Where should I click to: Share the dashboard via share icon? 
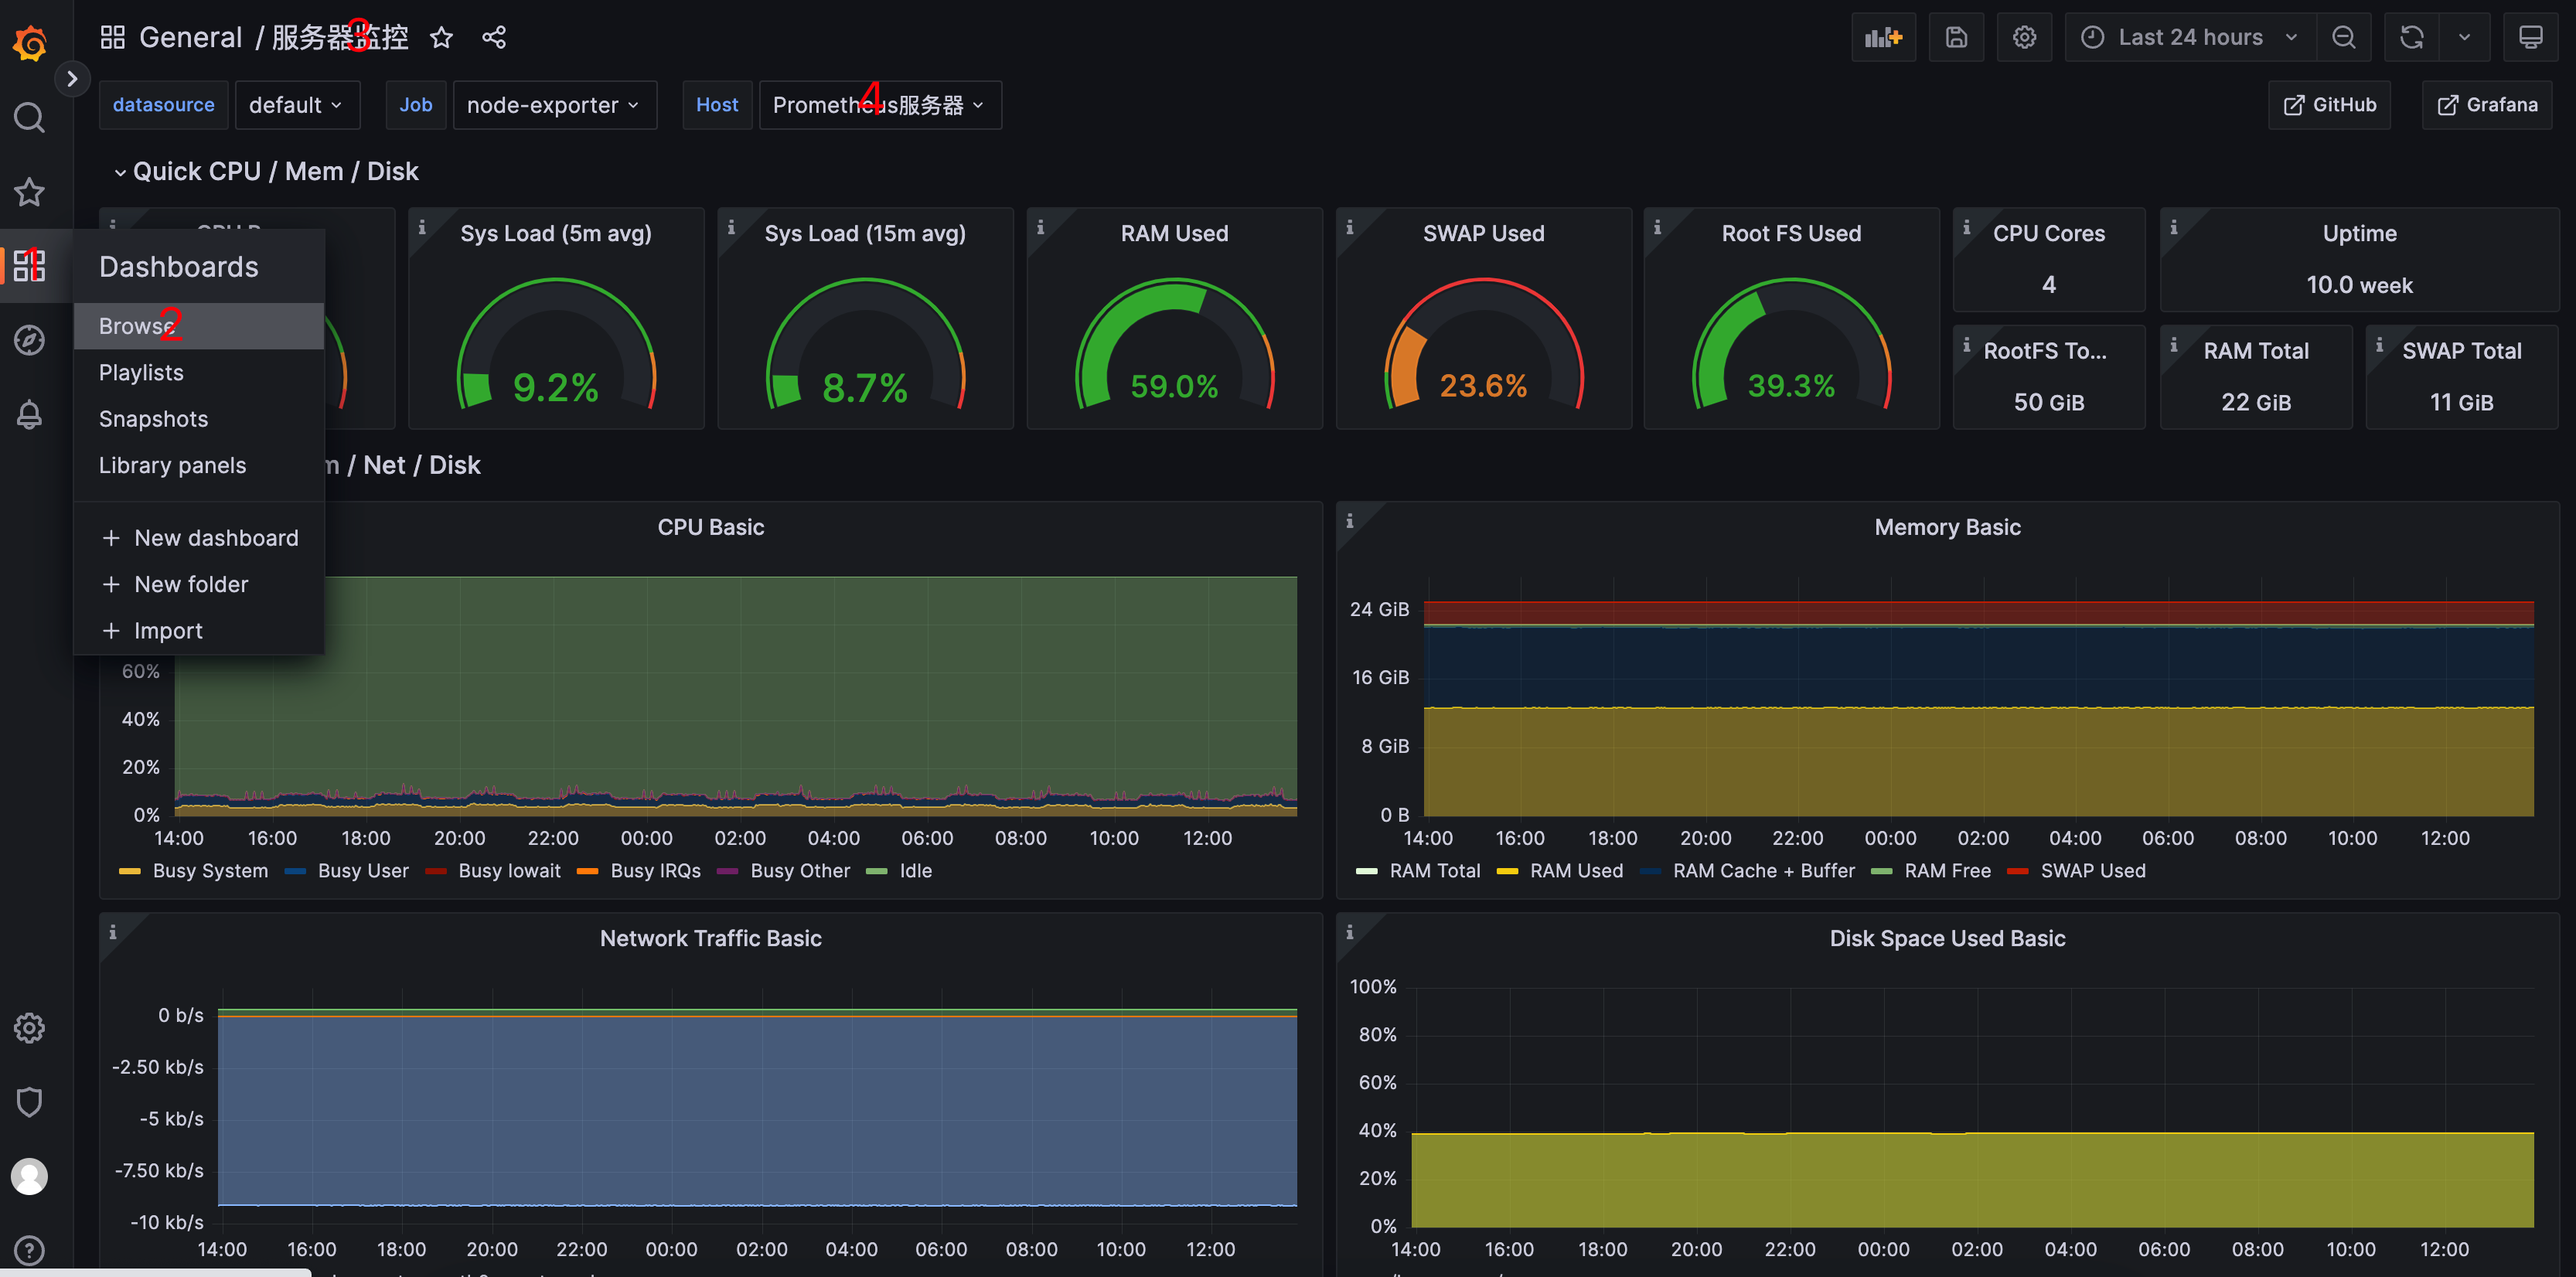(x=494, y=38)
